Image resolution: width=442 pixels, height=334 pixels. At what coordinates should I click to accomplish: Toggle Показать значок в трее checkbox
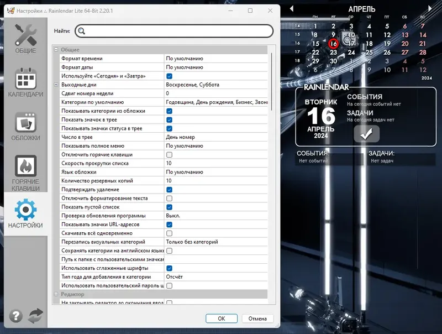[170, 120]
